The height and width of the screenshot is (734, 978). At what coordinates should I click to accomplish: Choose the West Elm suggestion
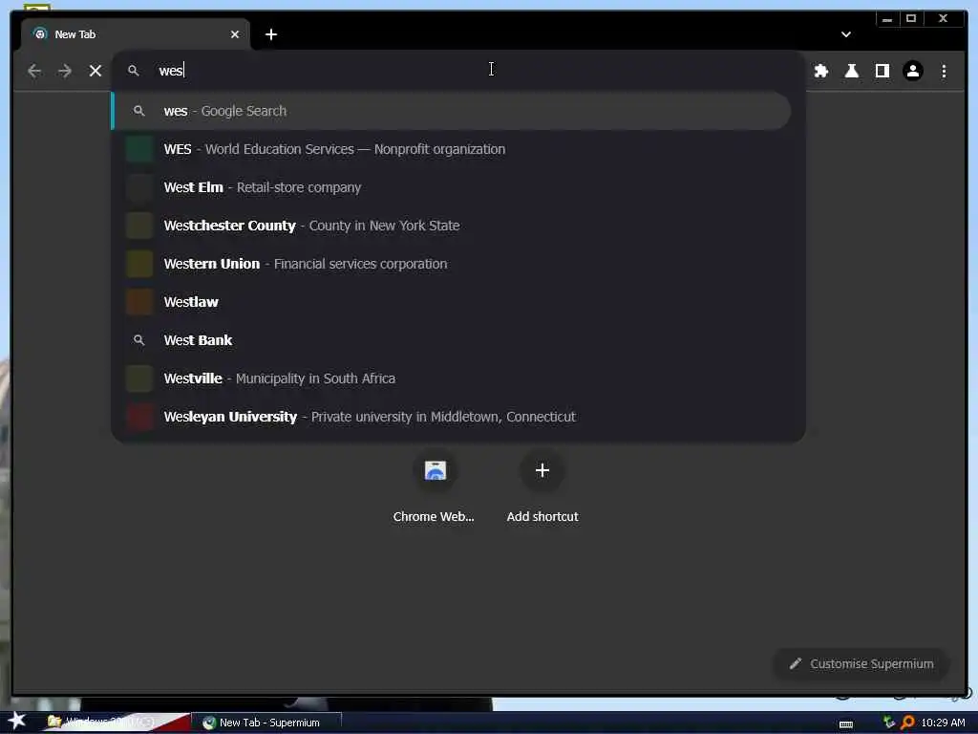pos(458,187)
